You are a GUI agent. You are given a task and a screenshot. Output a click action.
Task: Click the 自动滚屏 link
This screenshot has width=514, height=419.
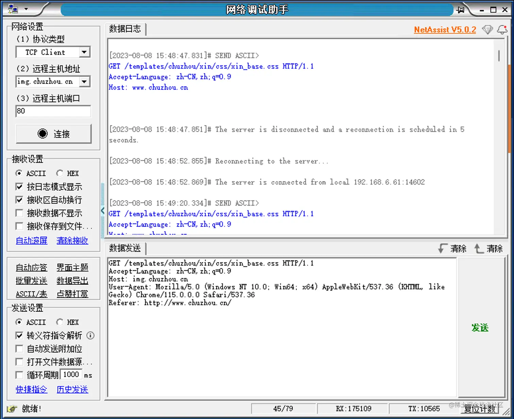pos(32,241)
